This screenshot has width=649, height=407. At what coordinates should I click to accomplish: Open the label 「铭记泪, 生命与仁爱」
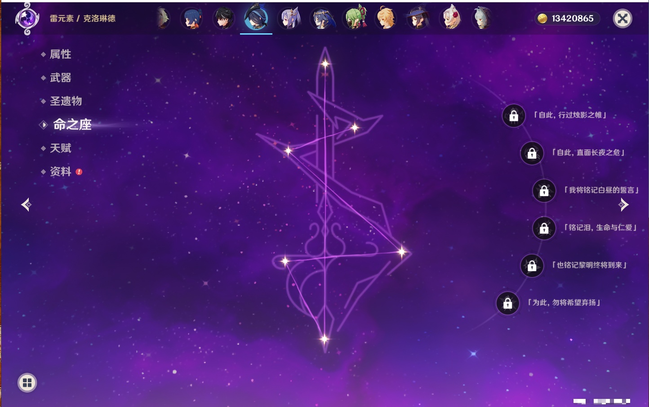point(600,228)
